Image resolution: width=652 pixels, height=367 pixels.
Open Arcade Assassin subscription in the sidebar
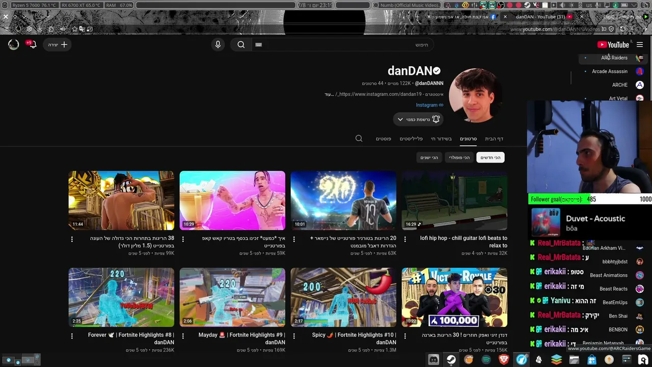(x=610, y=71)
